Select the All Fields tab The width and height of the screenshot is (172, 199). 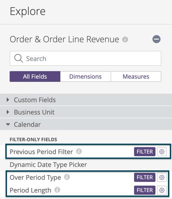click(35, 77)
